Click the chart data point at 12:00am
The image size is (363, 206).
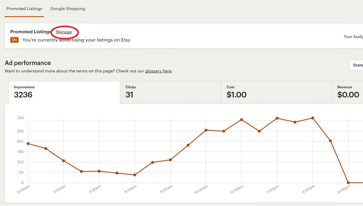tap(28, 144)
